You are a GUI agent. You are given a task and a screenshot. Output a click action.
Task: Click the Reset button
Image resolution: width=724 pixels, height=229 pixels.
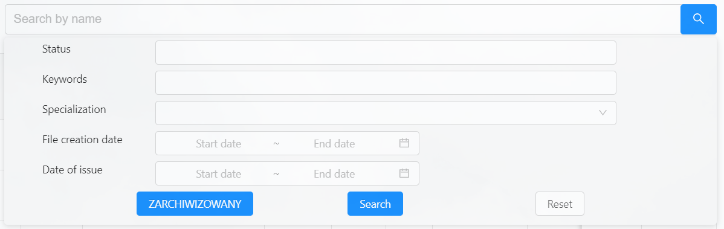click(x=560, y=204)
